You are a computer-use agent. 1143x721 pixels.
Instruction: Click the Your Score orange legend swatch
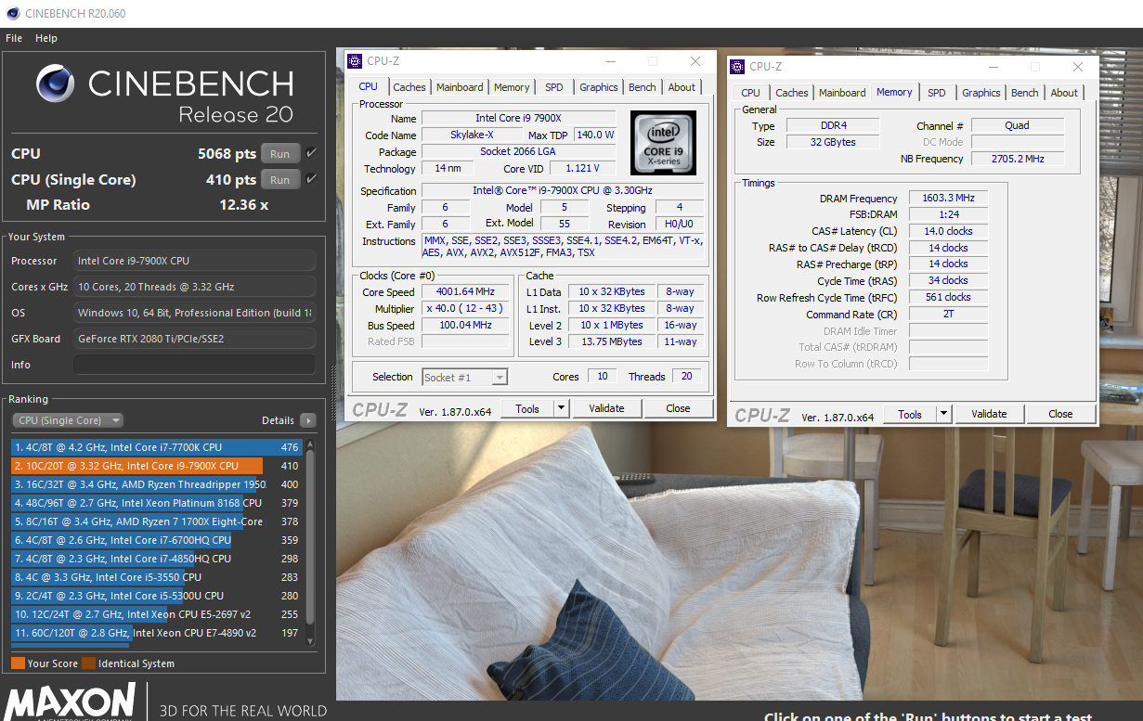(x=18, y=663)
